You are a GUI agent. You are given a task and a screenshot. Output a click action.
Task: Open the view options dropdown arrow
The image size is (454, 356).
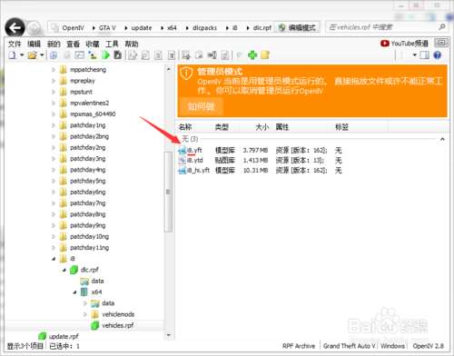pyautogui.click(x=415, y=55)
